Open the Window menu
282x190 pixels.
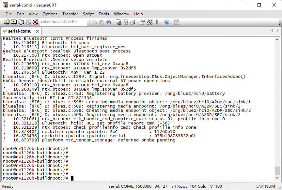tap(121, 14)
